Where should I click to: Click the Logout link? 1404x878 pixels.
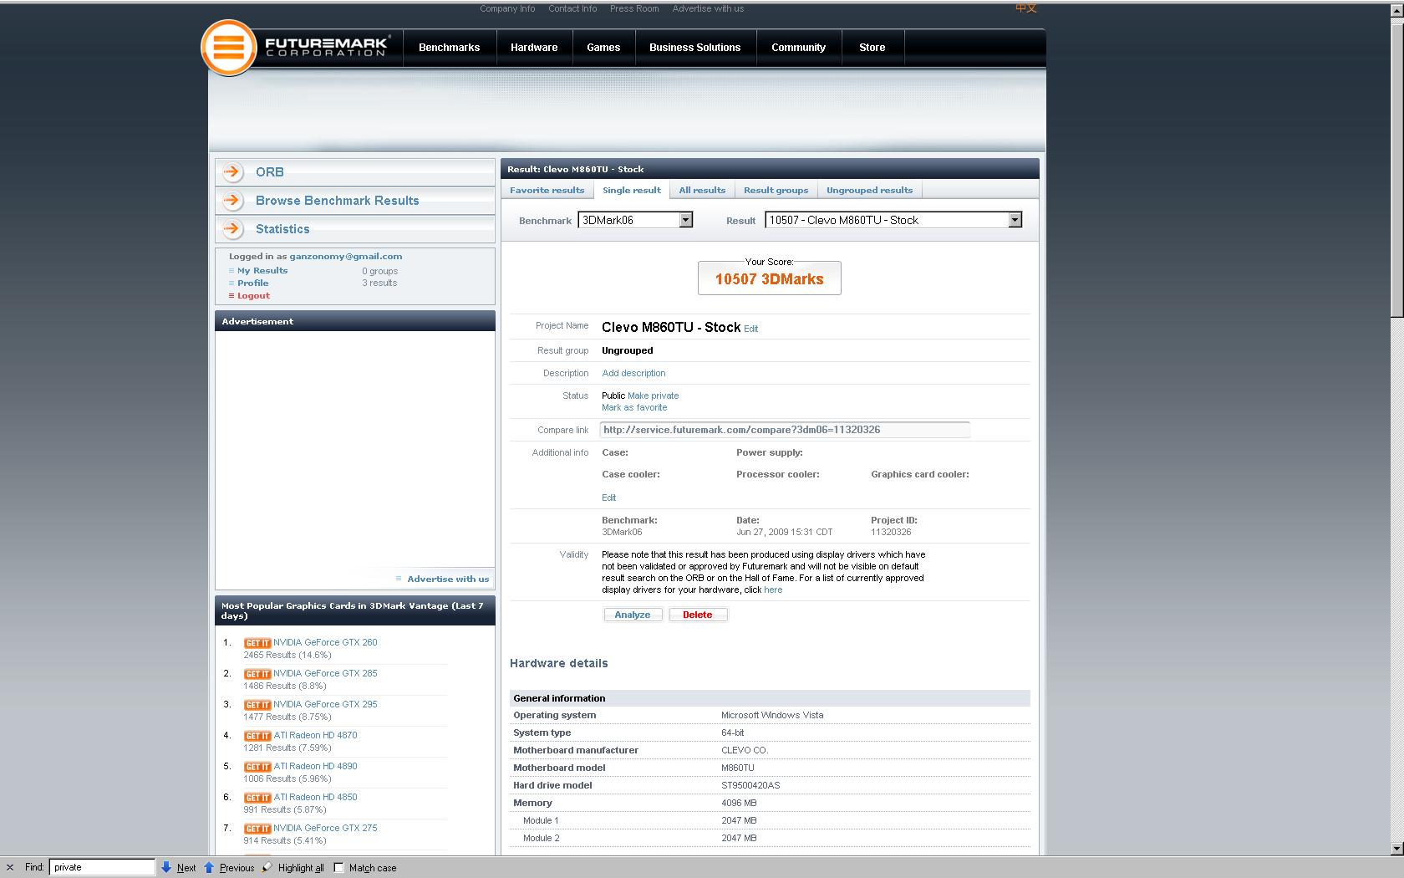point(253,296)
